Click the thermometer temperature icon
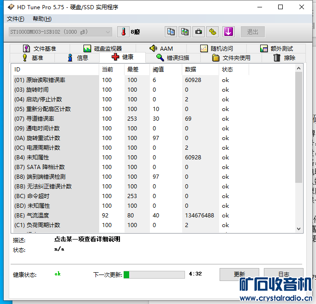 (x=123, y=32)
